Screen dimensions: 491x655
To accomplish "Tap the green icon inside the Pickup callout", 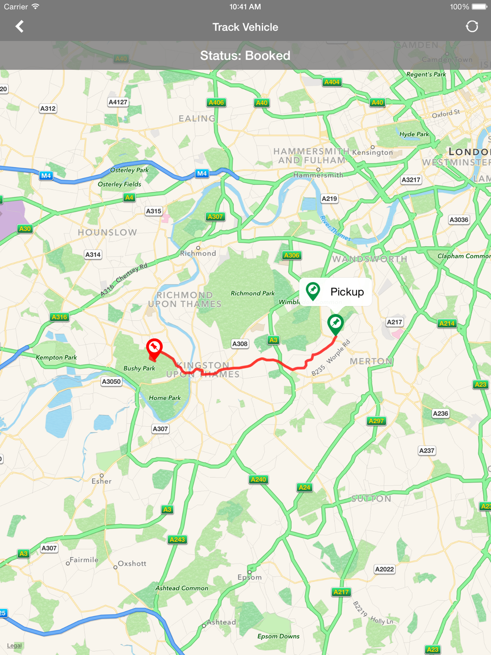I will 313,291.
